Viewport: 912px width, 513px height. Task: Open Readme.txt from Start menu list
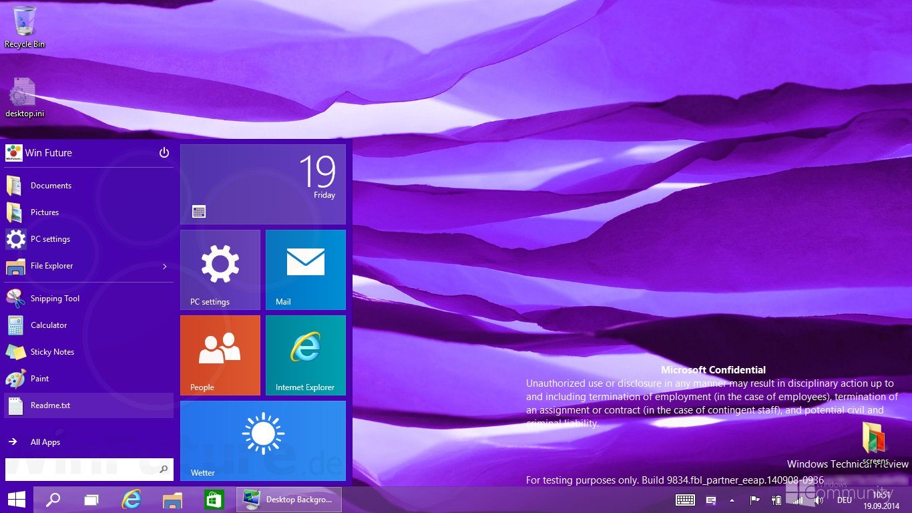click(89, 405)
